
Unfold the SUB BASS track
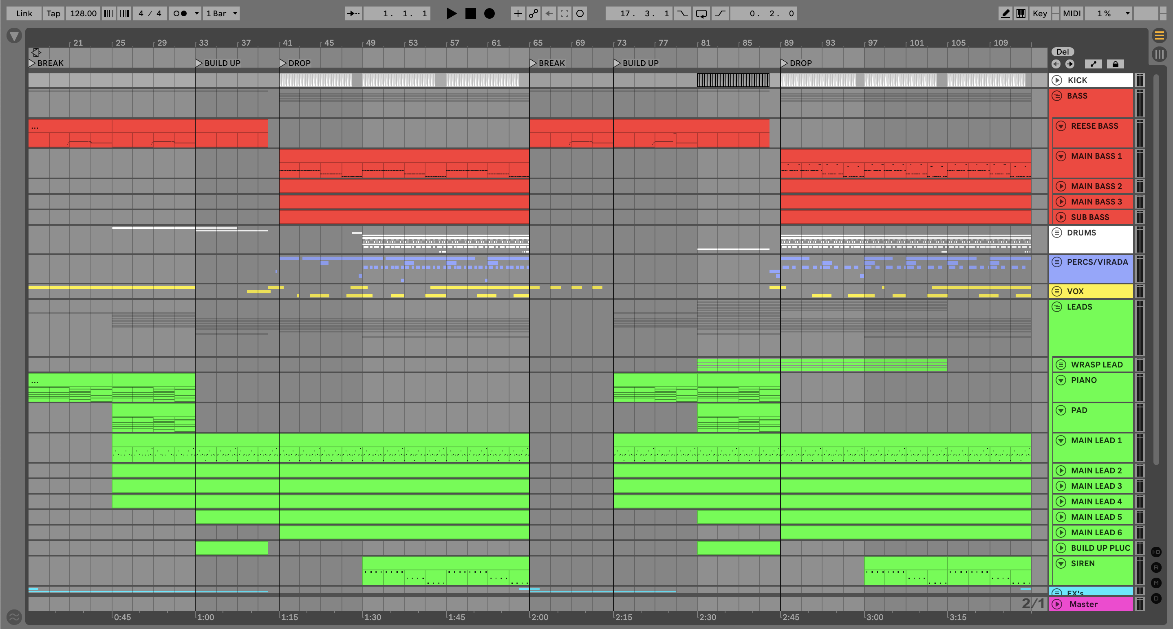point(1061,217)
